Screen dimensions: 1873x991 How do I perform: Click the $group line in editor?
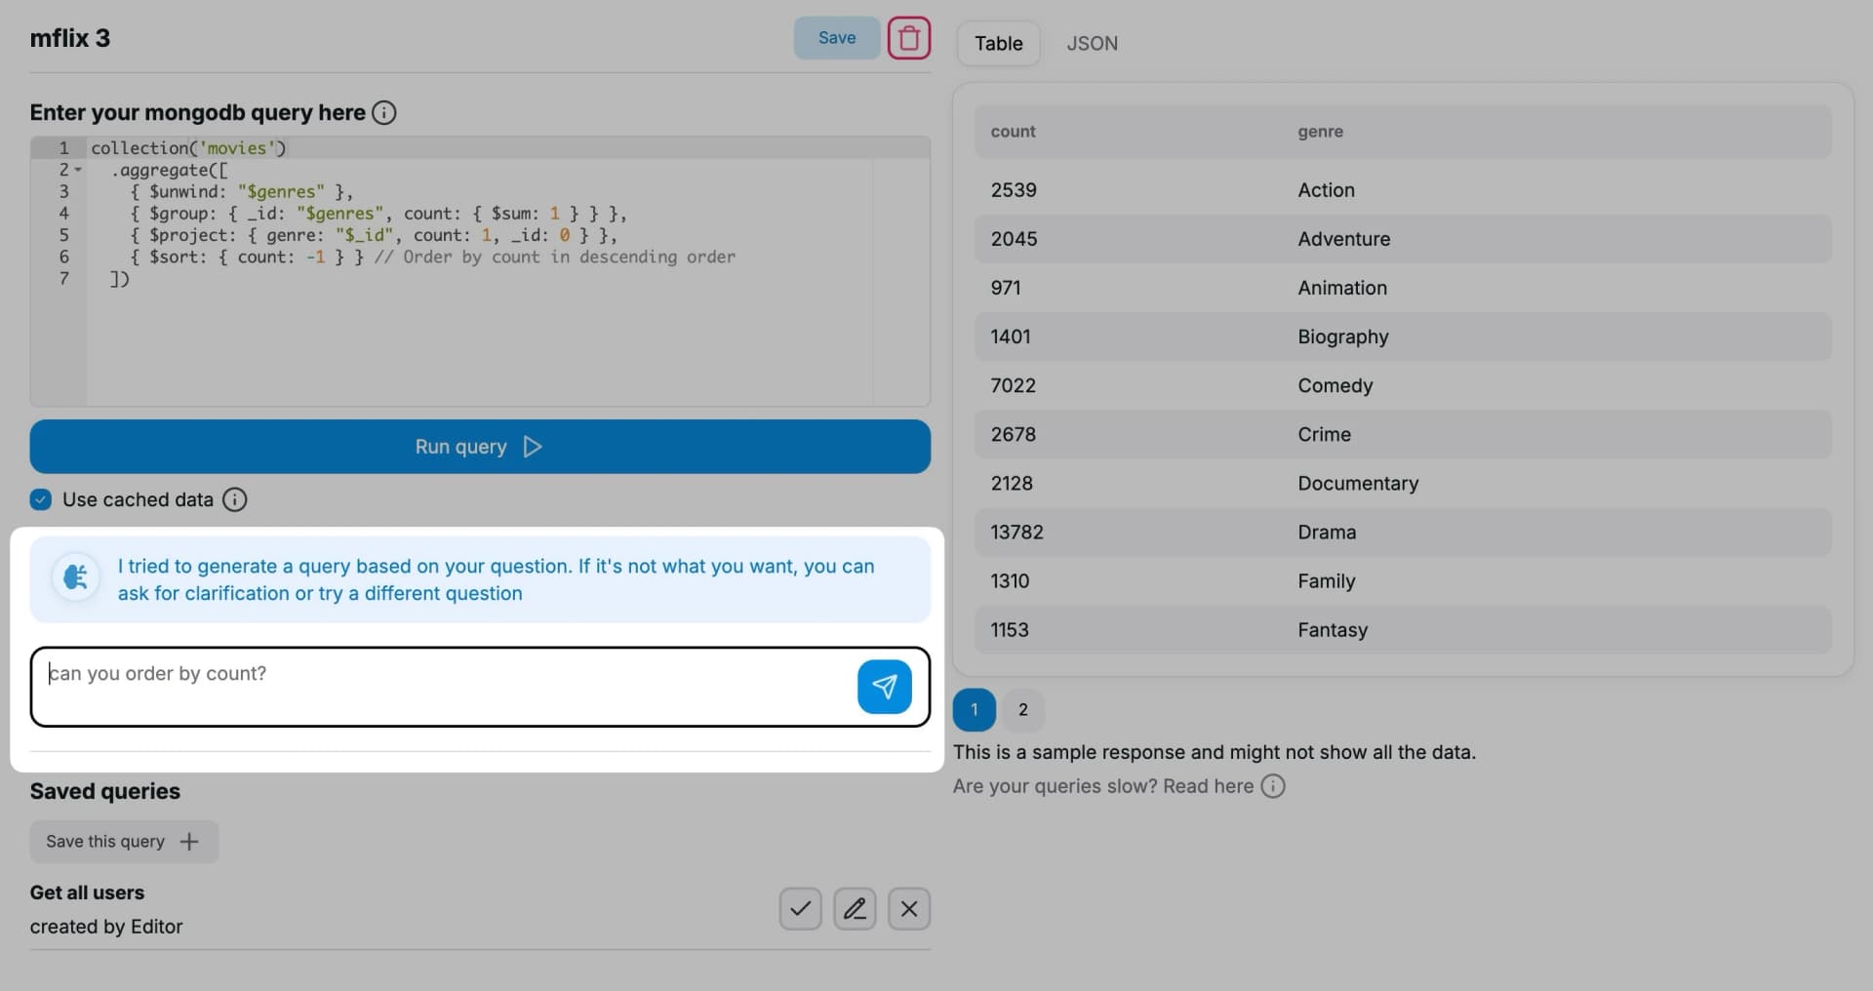pos(378,213)
